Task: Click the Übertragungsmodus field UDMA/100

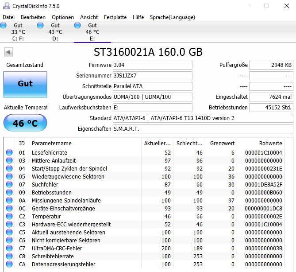Action: (x=153, y=97)
